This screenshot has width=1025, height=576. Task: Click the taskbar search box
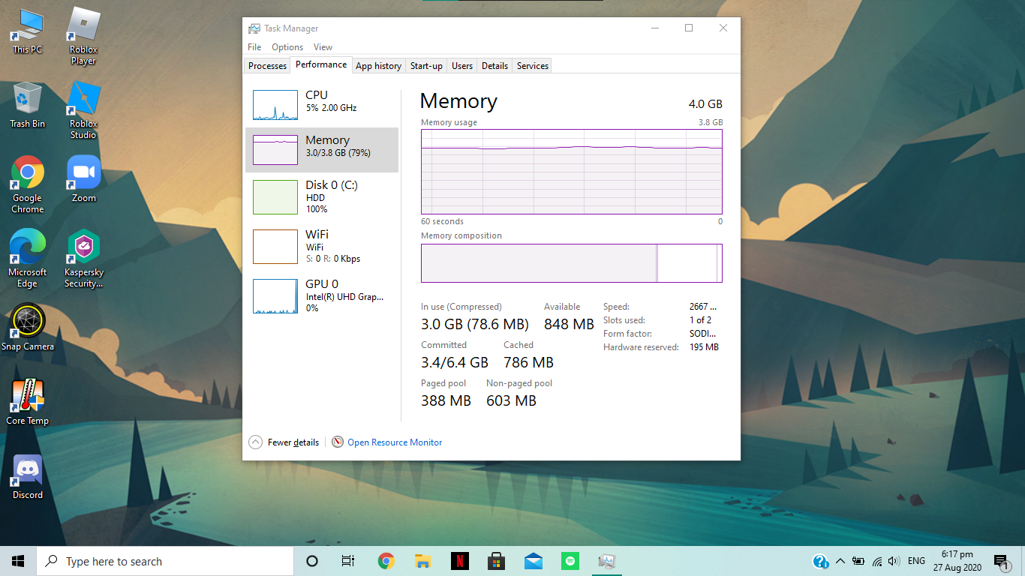tap(165, 561)
